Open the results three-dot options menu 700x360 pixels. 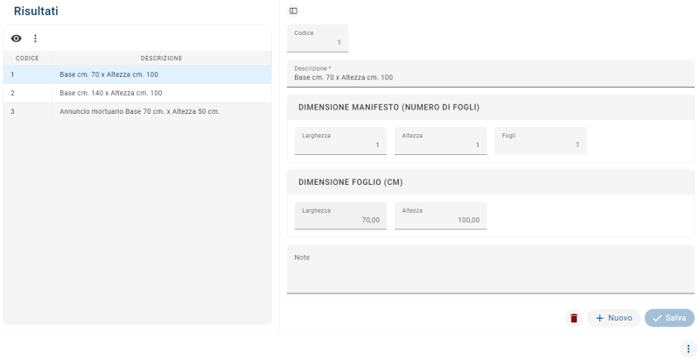[36, 39]
